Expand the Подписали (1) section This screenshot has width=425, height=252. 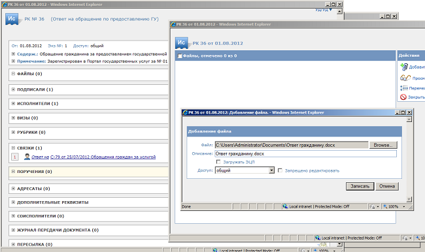pyautogui.click(x=13, y=89)
